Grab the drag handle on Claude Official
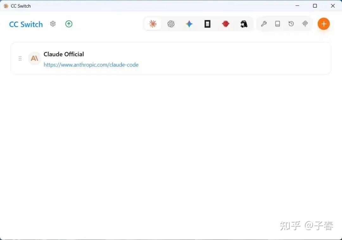 point(20,58)
